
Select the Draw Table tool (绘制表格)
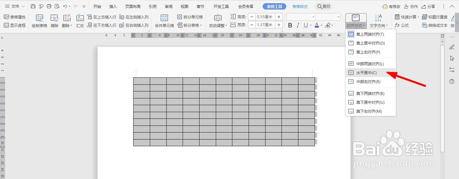pyautogui.click(x=40, y=21)
